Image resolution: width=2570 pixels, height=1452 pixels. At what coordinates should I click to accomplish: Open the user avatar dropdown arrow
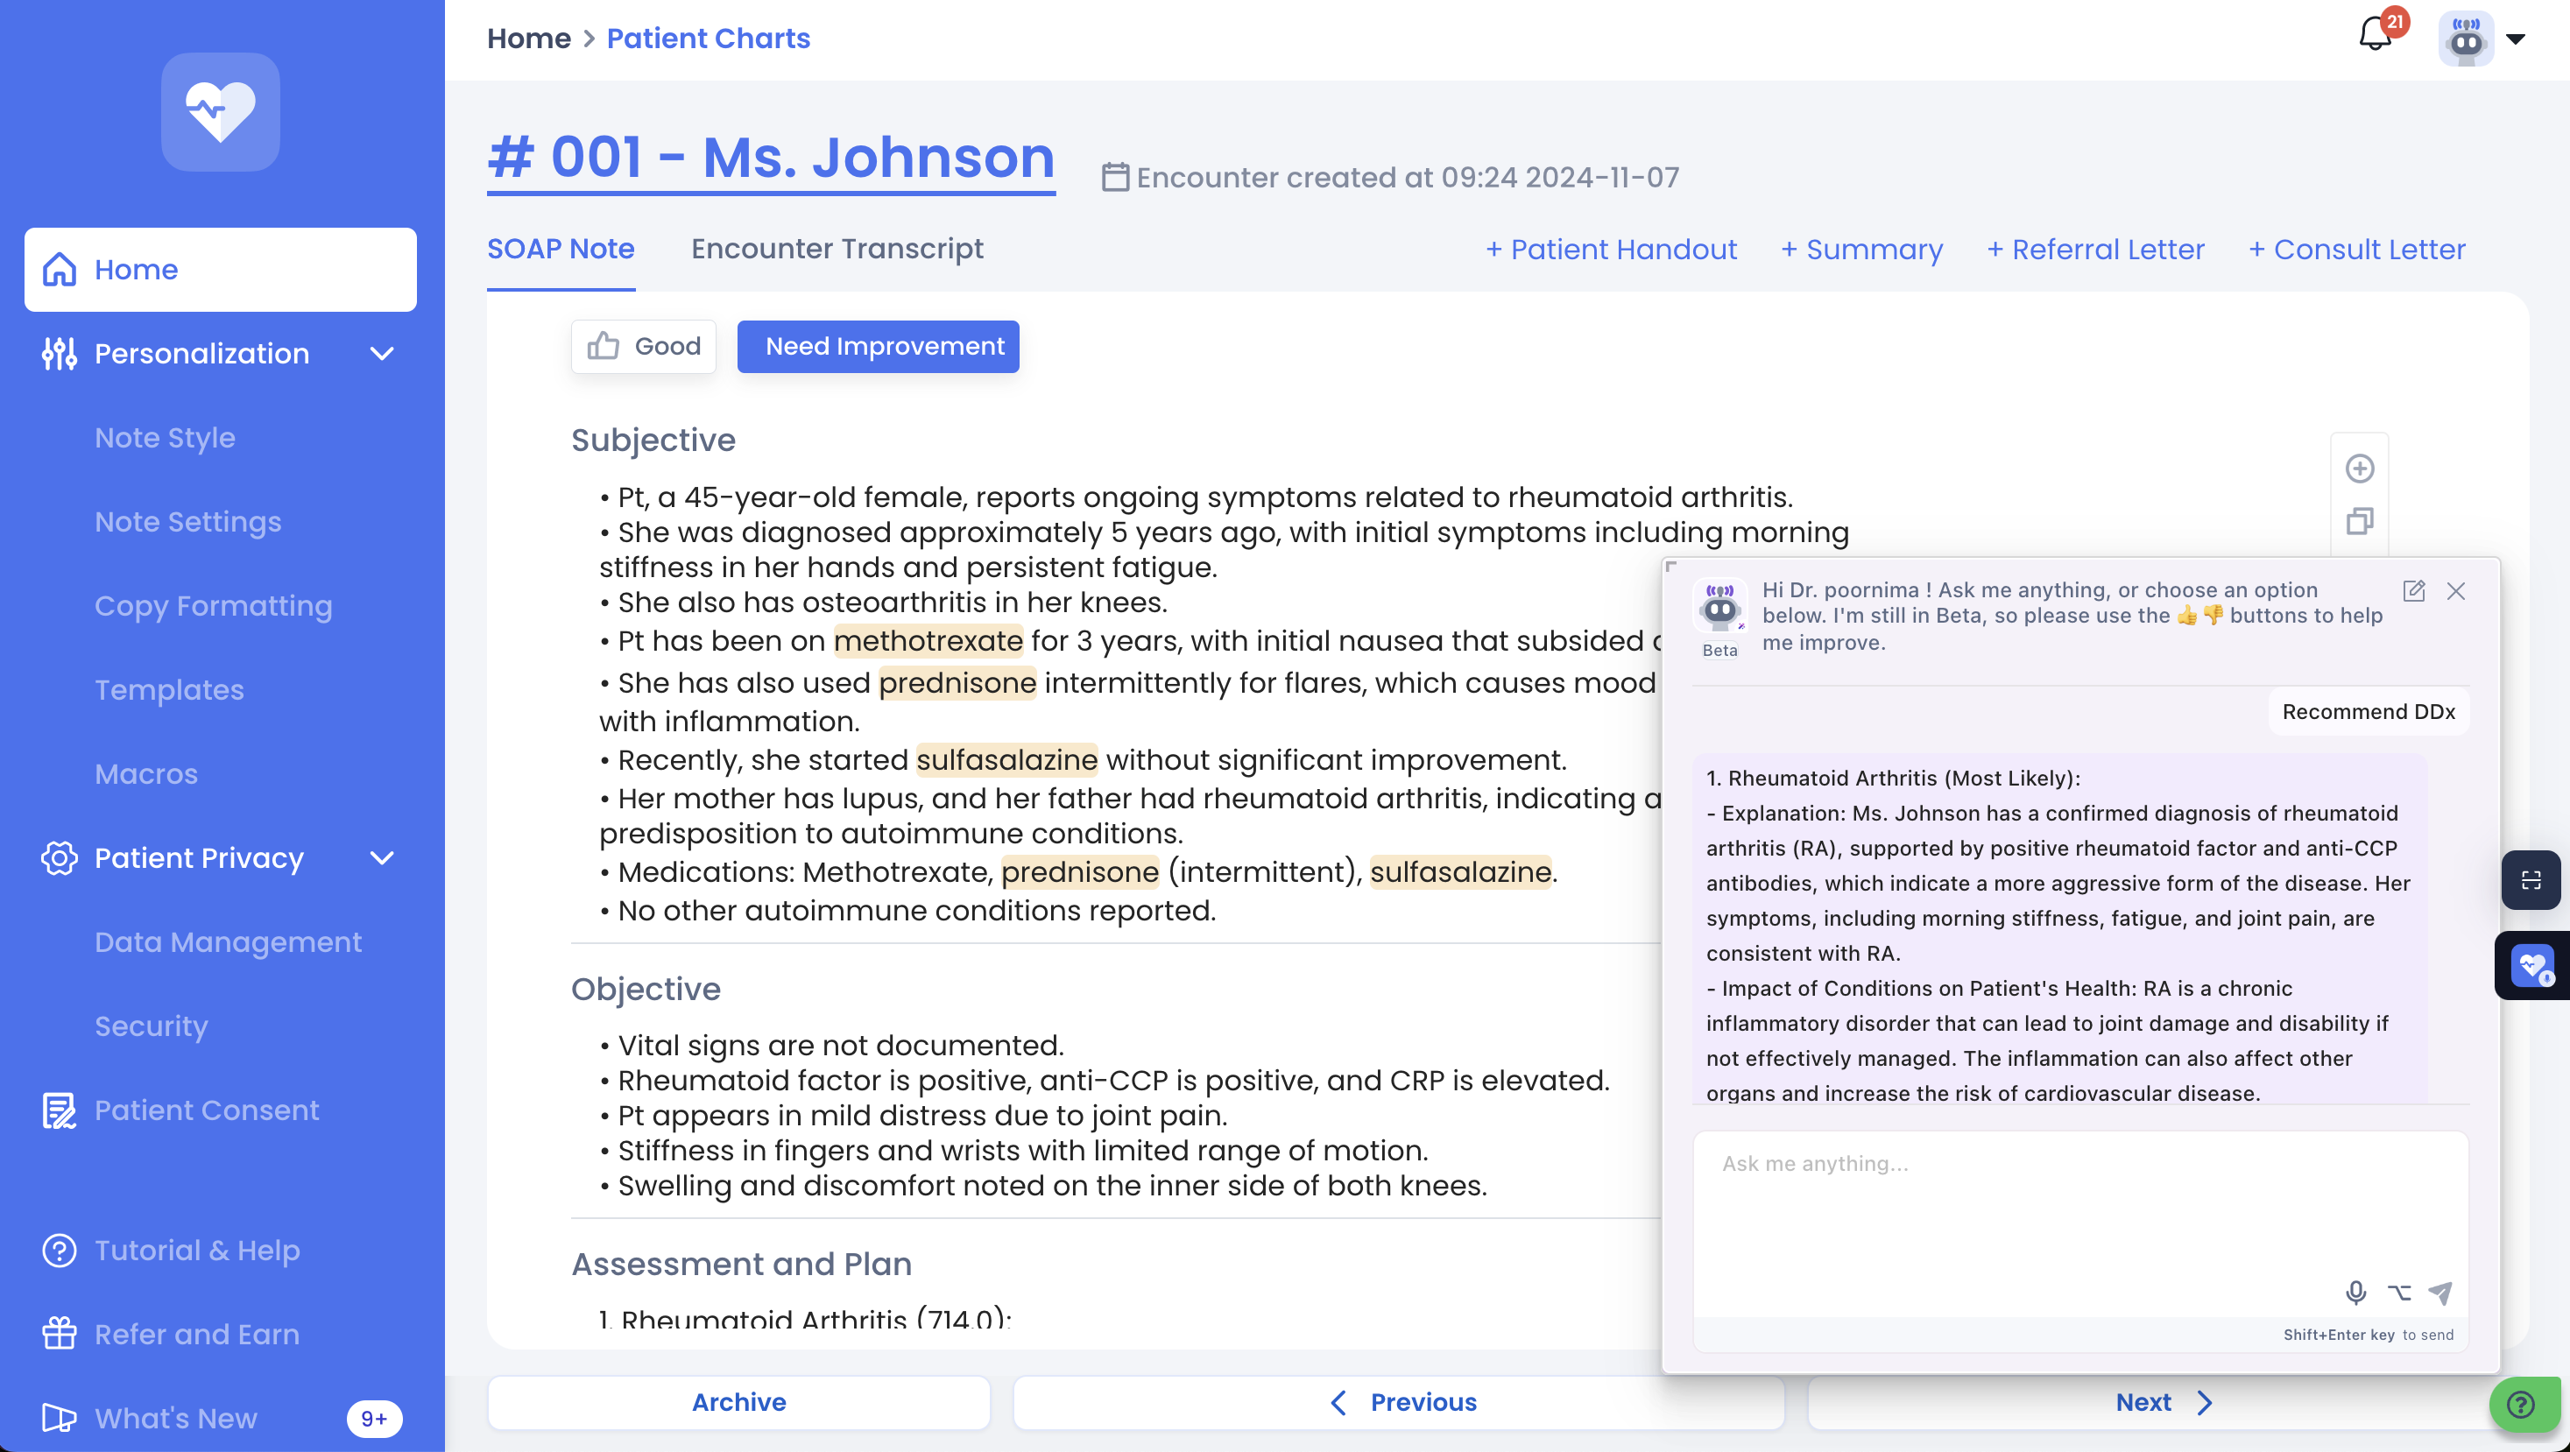[x=2516, y=40]
